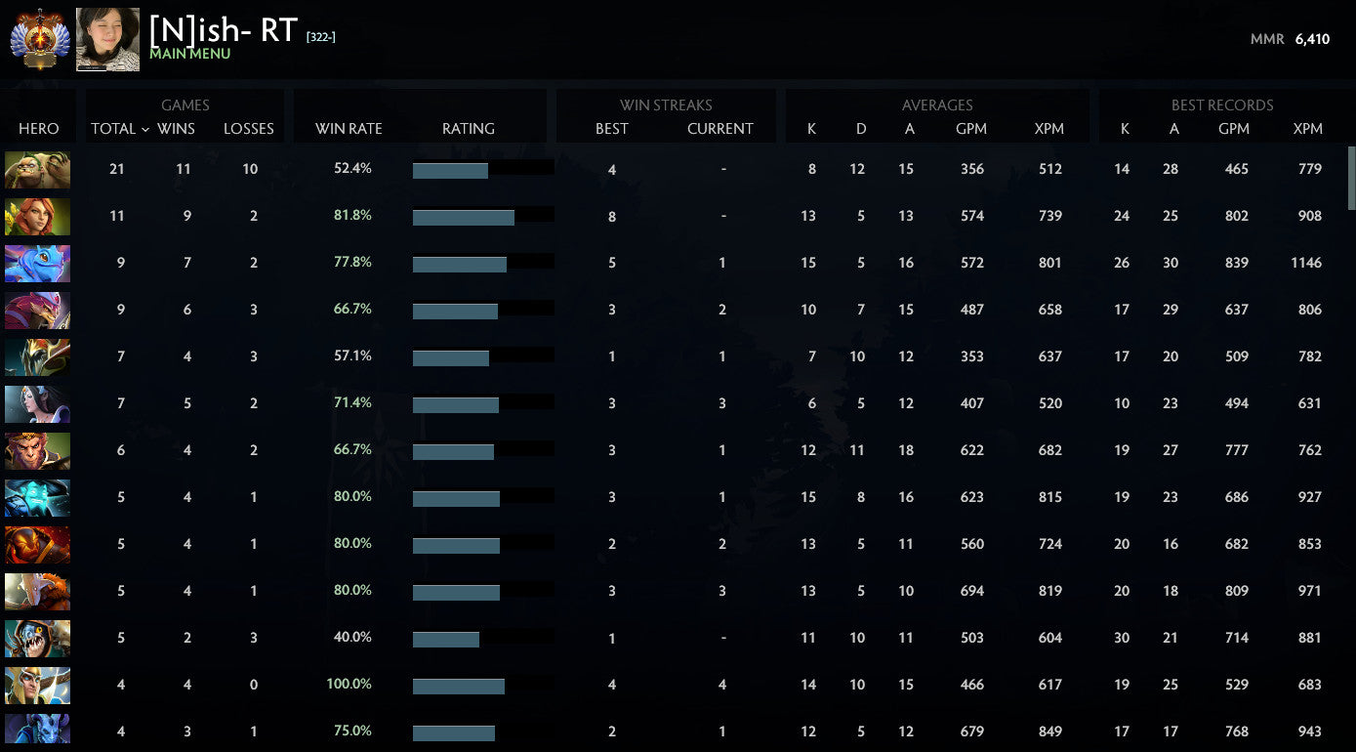1356x752 pixels.
Task: Sort the table by WIN RATE column
Action: coord(349,129)
